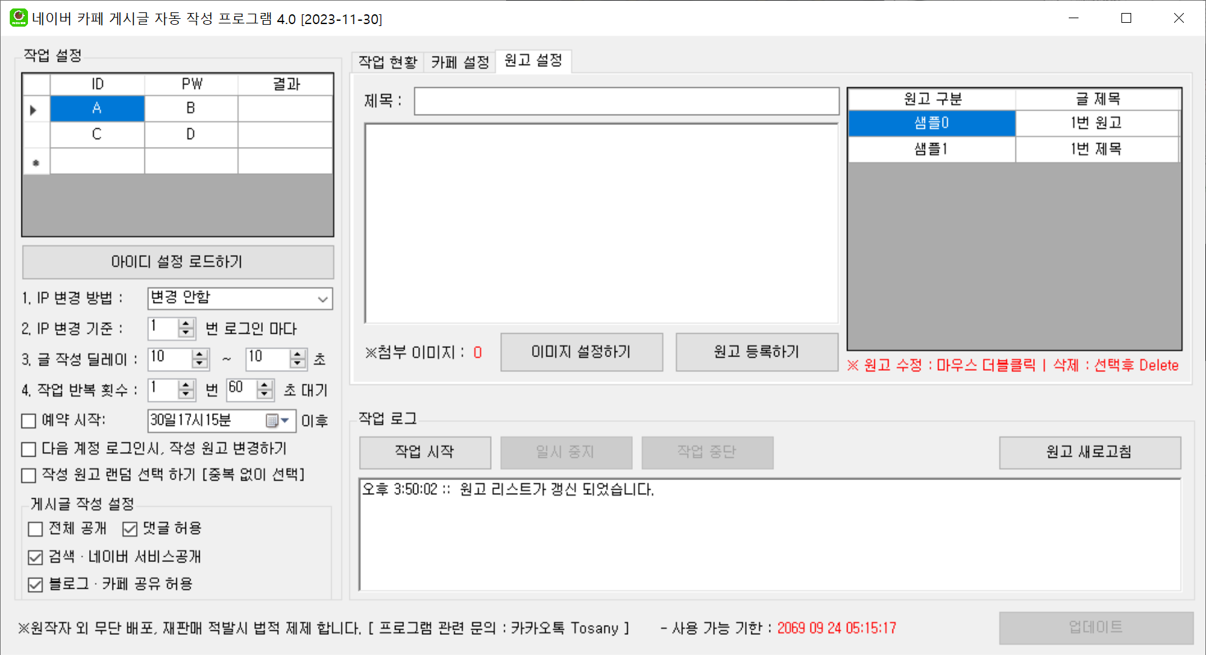Image resolution: width=1206 pixels, height=655 pixels.
Task: Click the 작업 중단 button
Action: click(707, 452)
